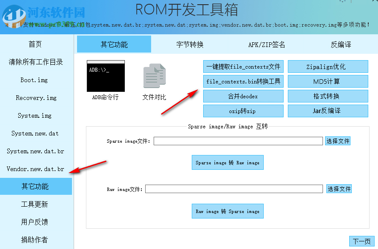Screen dimensions: 378x249
Task: Click 清除所有工作目录 to clear work directories
Action: [x=36, y=62]
